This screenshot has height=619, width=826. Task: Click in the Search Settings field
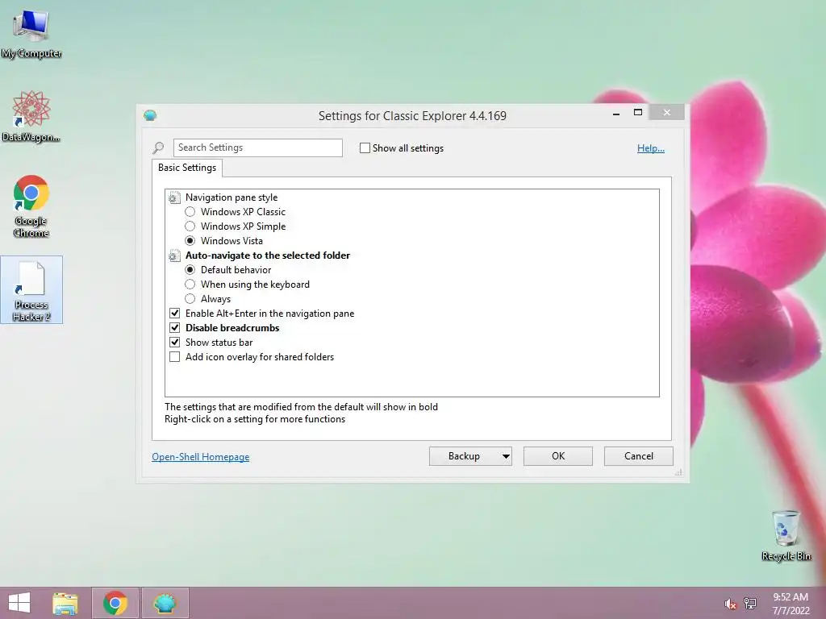pyautogui.click(x=258, y=148)
